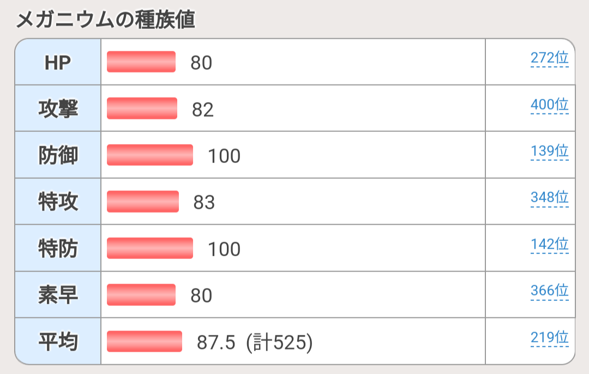Click the red bar in the HP row
Viewport: 589px width, 374px height.
(141, 62)
